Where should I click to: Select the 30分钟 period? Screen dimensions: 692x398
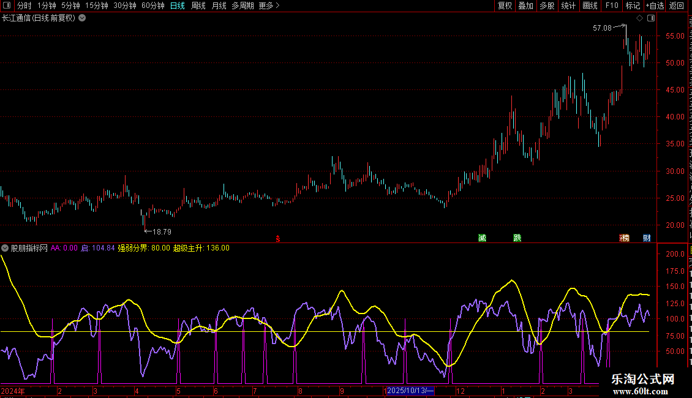click(125, 6)
